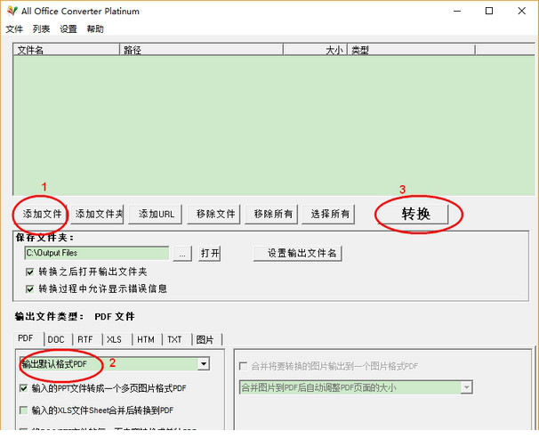
Task: Expand the 合并图片到PDF后自动调整PDF页面的大小 dropdown
Action: click(x=466, y=387)
